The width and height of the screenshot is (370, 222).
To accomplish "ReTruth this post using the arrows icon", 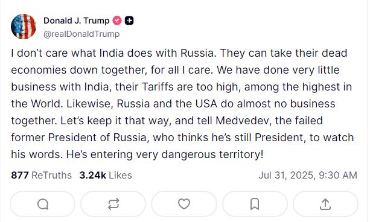I will tap(113, 204).
